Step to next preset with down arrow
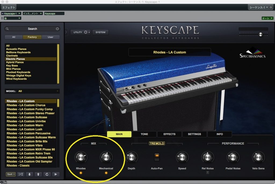275x184 pixels. [30, 174]
